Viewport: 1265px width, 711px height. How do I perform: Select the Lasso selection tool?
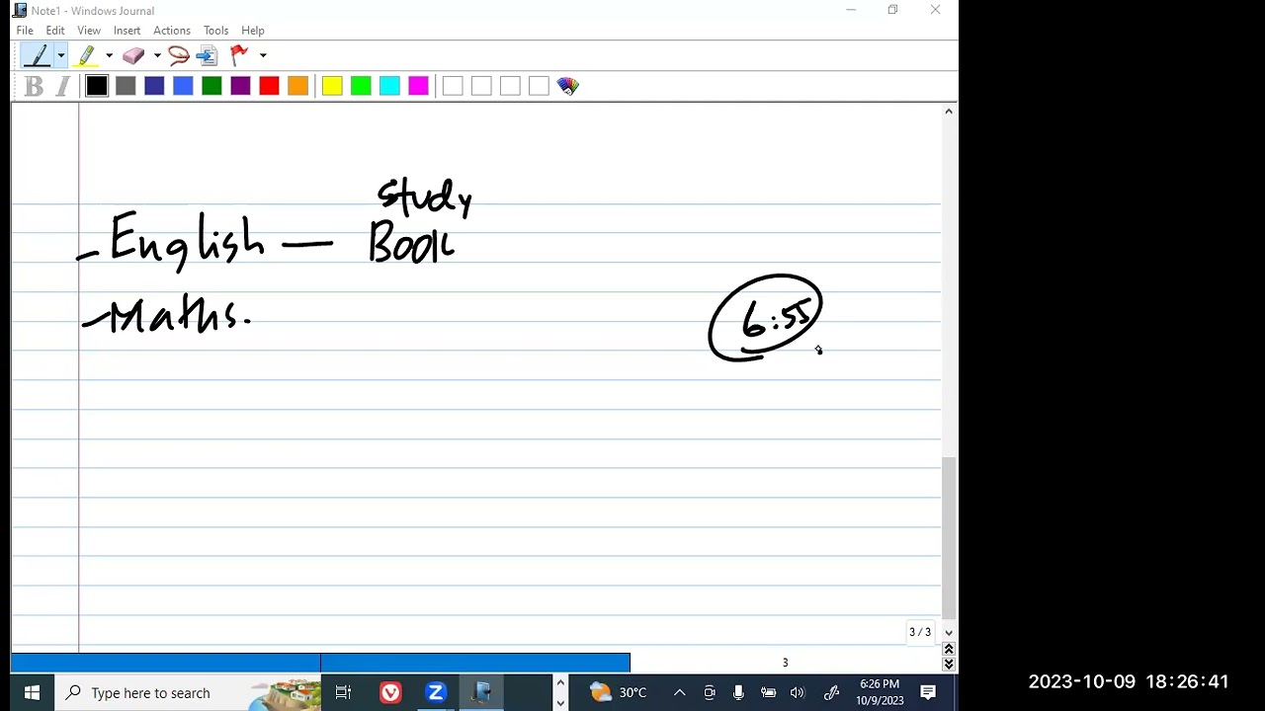tap(179, 55)
